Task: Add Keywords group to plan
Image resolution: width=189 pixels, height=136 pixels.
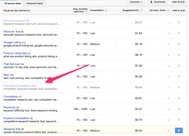Action: (179, 109)
